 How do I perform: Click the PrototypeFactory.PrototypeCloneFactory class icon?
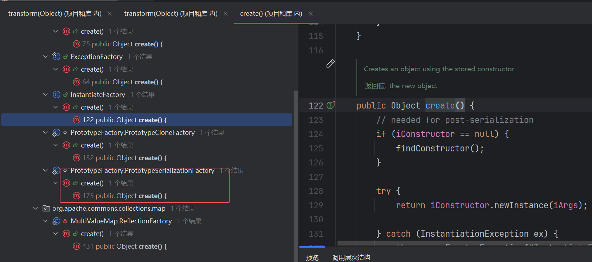pyautogui.click(x=56, y=132)
